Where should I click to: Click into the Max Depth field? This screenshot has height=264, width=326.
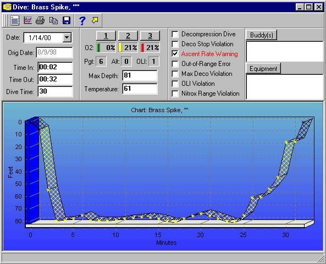tap(140, 75)
